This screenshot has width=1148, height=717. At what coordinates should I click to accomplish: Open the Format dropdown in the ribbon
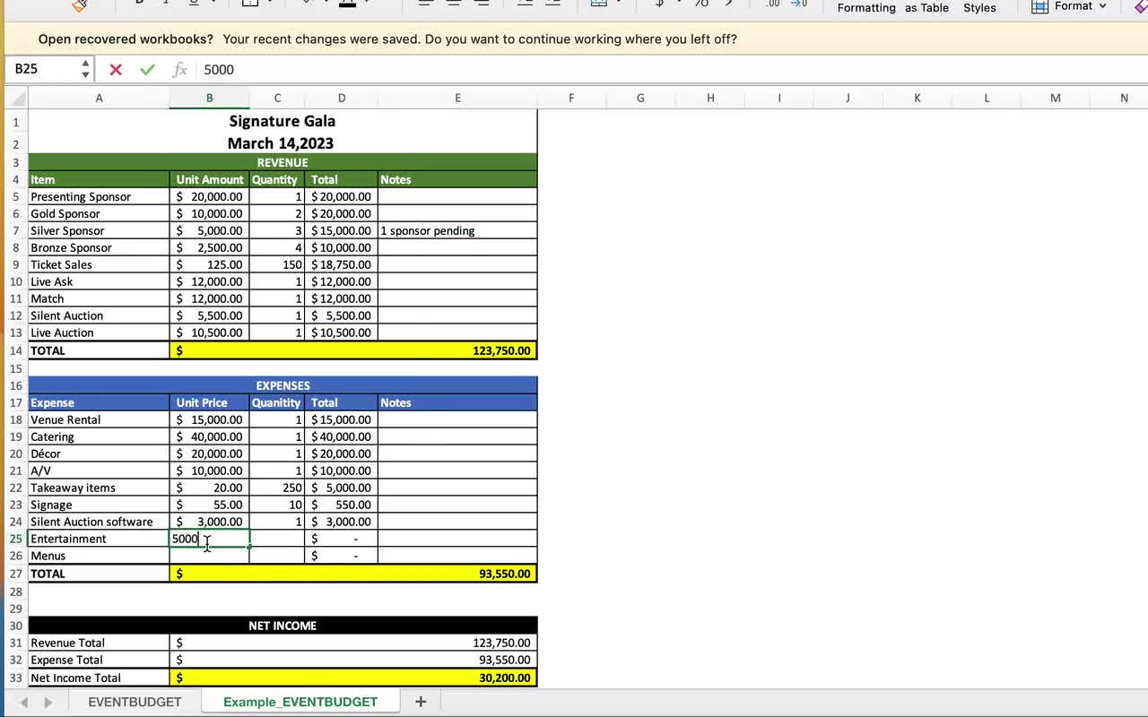click(1069, 6)
